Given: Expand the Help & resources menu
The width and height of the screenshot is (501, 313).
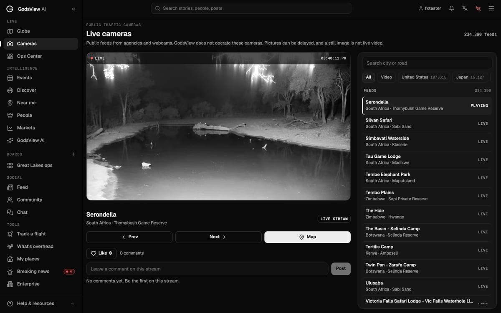Looking at the screenshot, I should tap(41, 303).
